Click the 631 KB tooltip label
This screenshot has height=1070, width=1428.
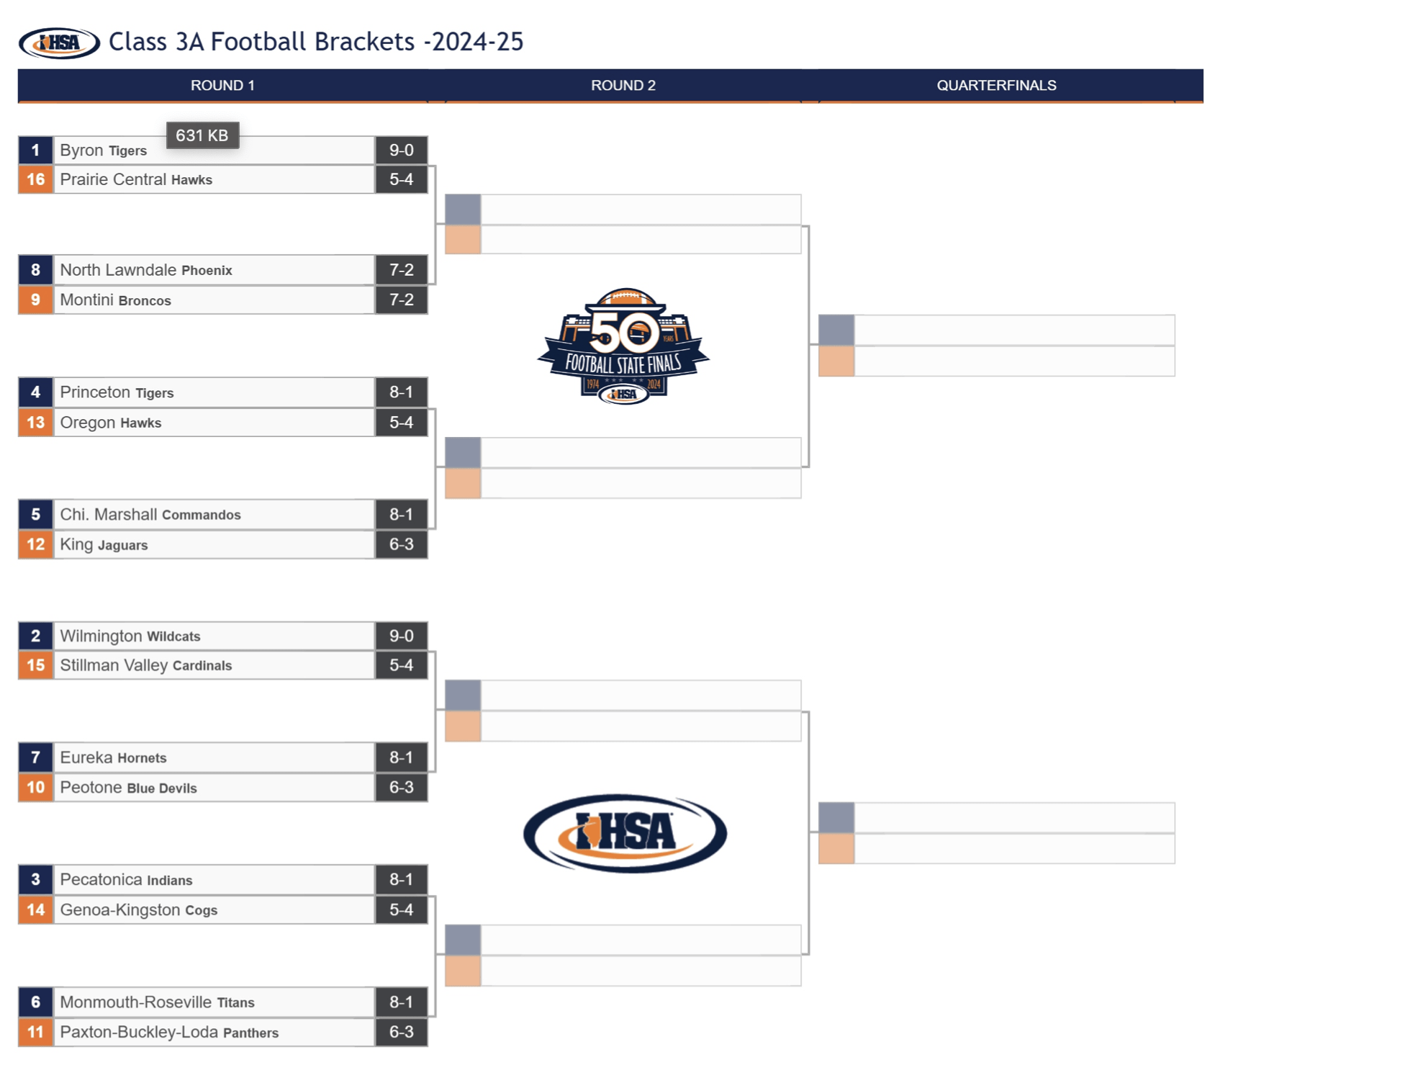coord(202,135)
